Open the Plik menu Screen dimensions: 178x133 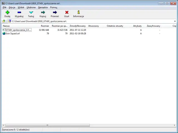[x=4, y=7]
